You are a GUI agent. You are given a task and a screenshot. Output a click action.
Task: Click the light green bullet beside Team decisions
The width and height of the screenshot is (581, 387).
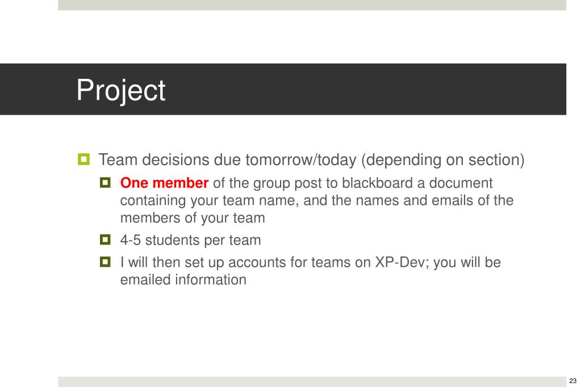point(83,159)
